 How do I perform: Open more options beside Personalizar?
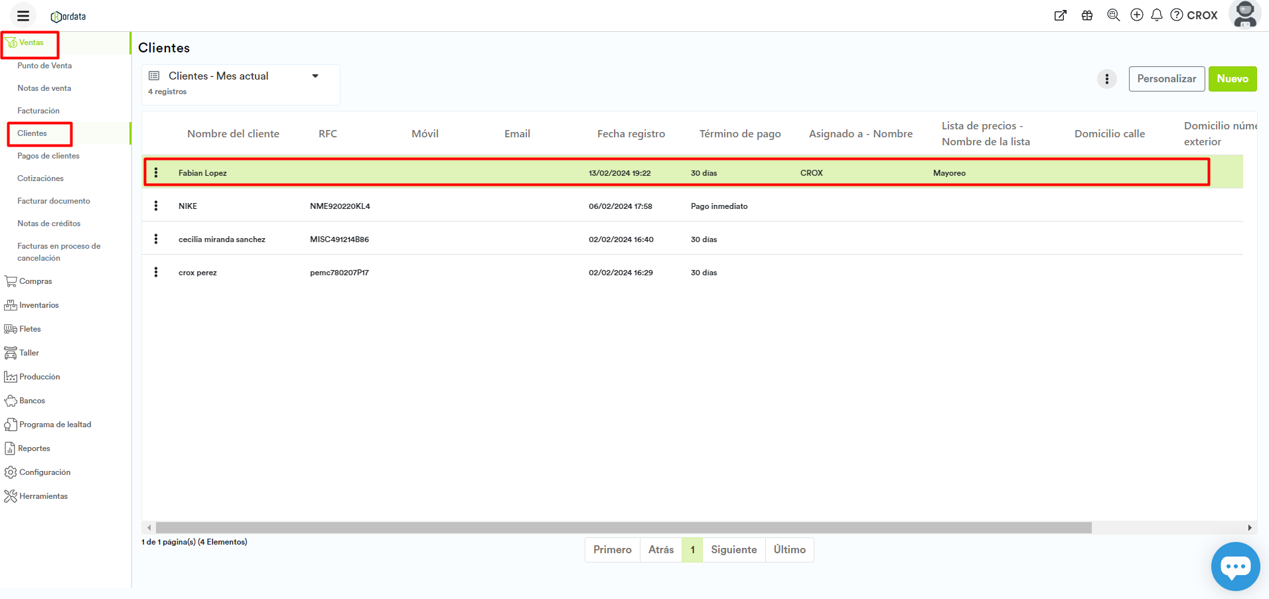coord(1106,79)
